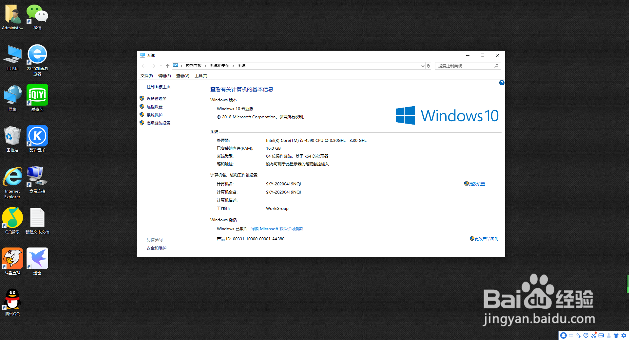Open the input method emoji smiley icon
629x340 pixels.
coord(586,335)
